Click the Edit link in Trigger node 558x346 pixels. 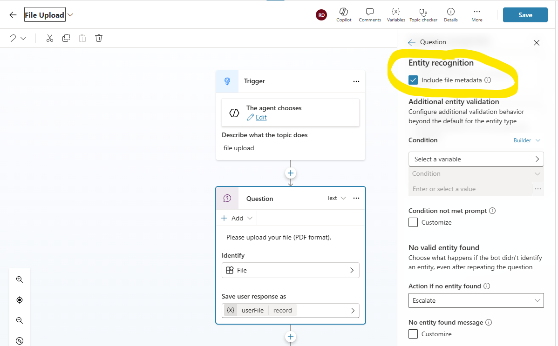tap(261, 117)
